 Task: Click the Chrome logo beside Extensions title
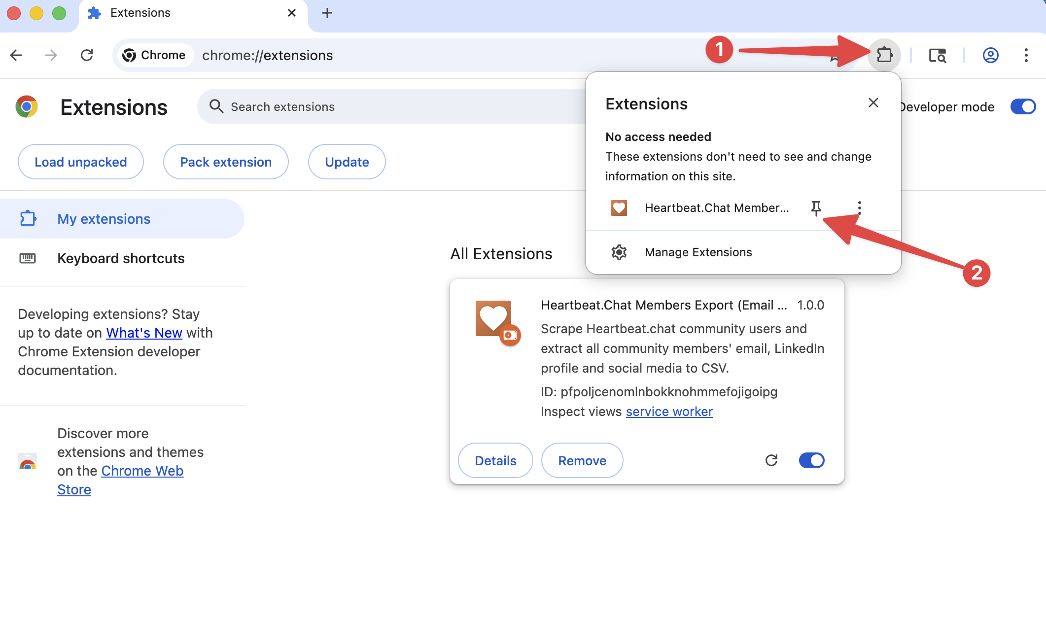click(x=27, y=106)
